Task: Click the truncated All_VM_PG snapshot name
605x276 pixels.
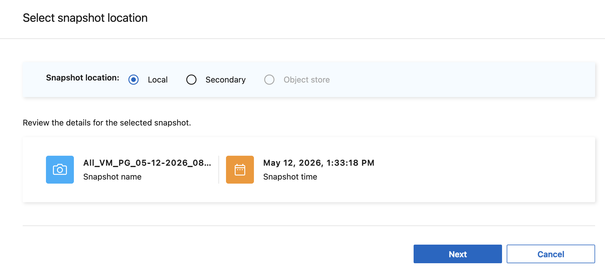Action: click(x=147, y=163)
